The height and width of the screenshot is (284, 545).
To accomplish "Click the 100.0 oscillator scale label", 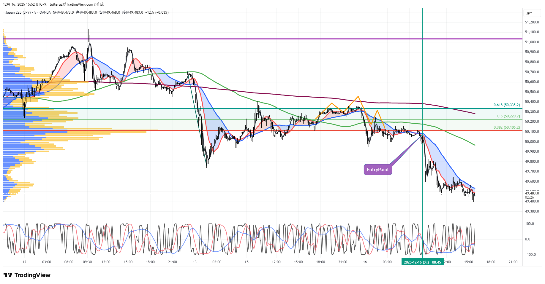I will 529,224.
